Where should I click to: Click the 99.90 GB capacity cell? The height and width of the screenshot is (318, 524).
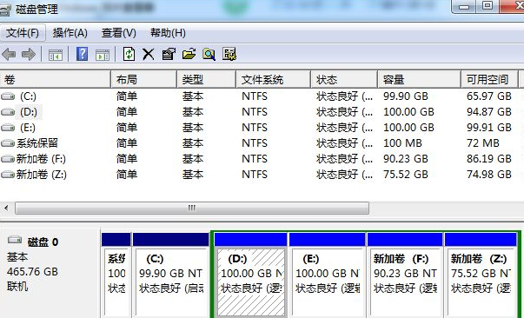tap(406, 96)
